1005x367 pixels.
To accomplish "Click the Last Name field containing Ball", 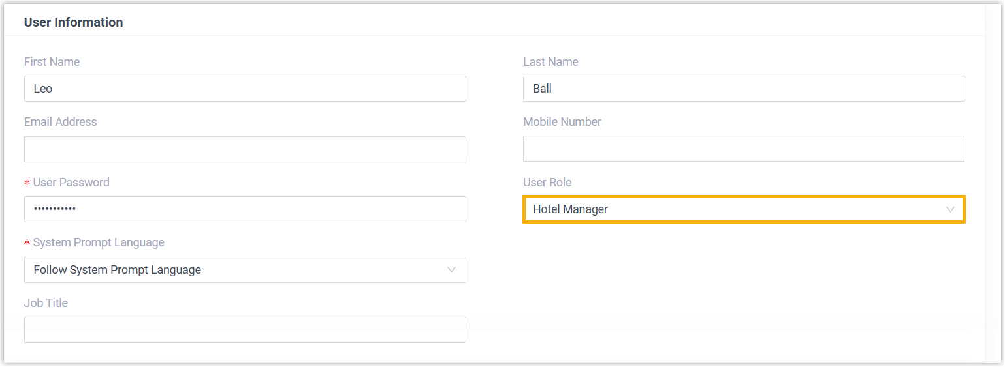I will click(x=744, y=89).
